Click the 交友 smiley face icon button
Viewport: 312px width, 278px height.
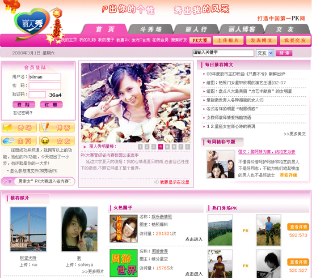[57, 141]
